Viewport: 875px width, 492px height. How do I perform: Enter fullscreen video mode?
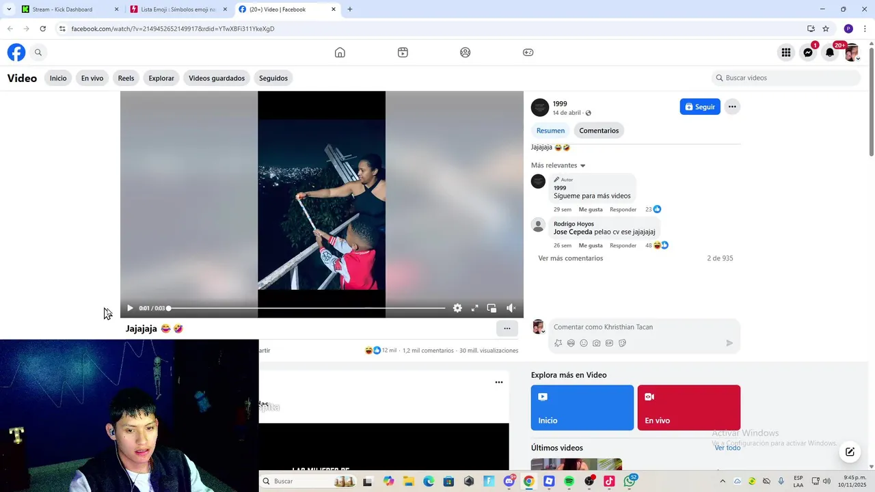coord(474,308)
